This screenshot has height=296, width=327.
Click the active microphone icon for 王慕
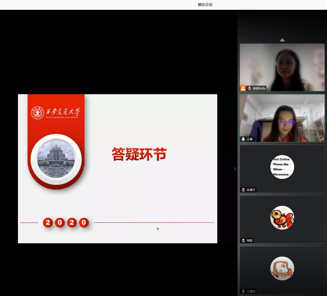point(243,139)
